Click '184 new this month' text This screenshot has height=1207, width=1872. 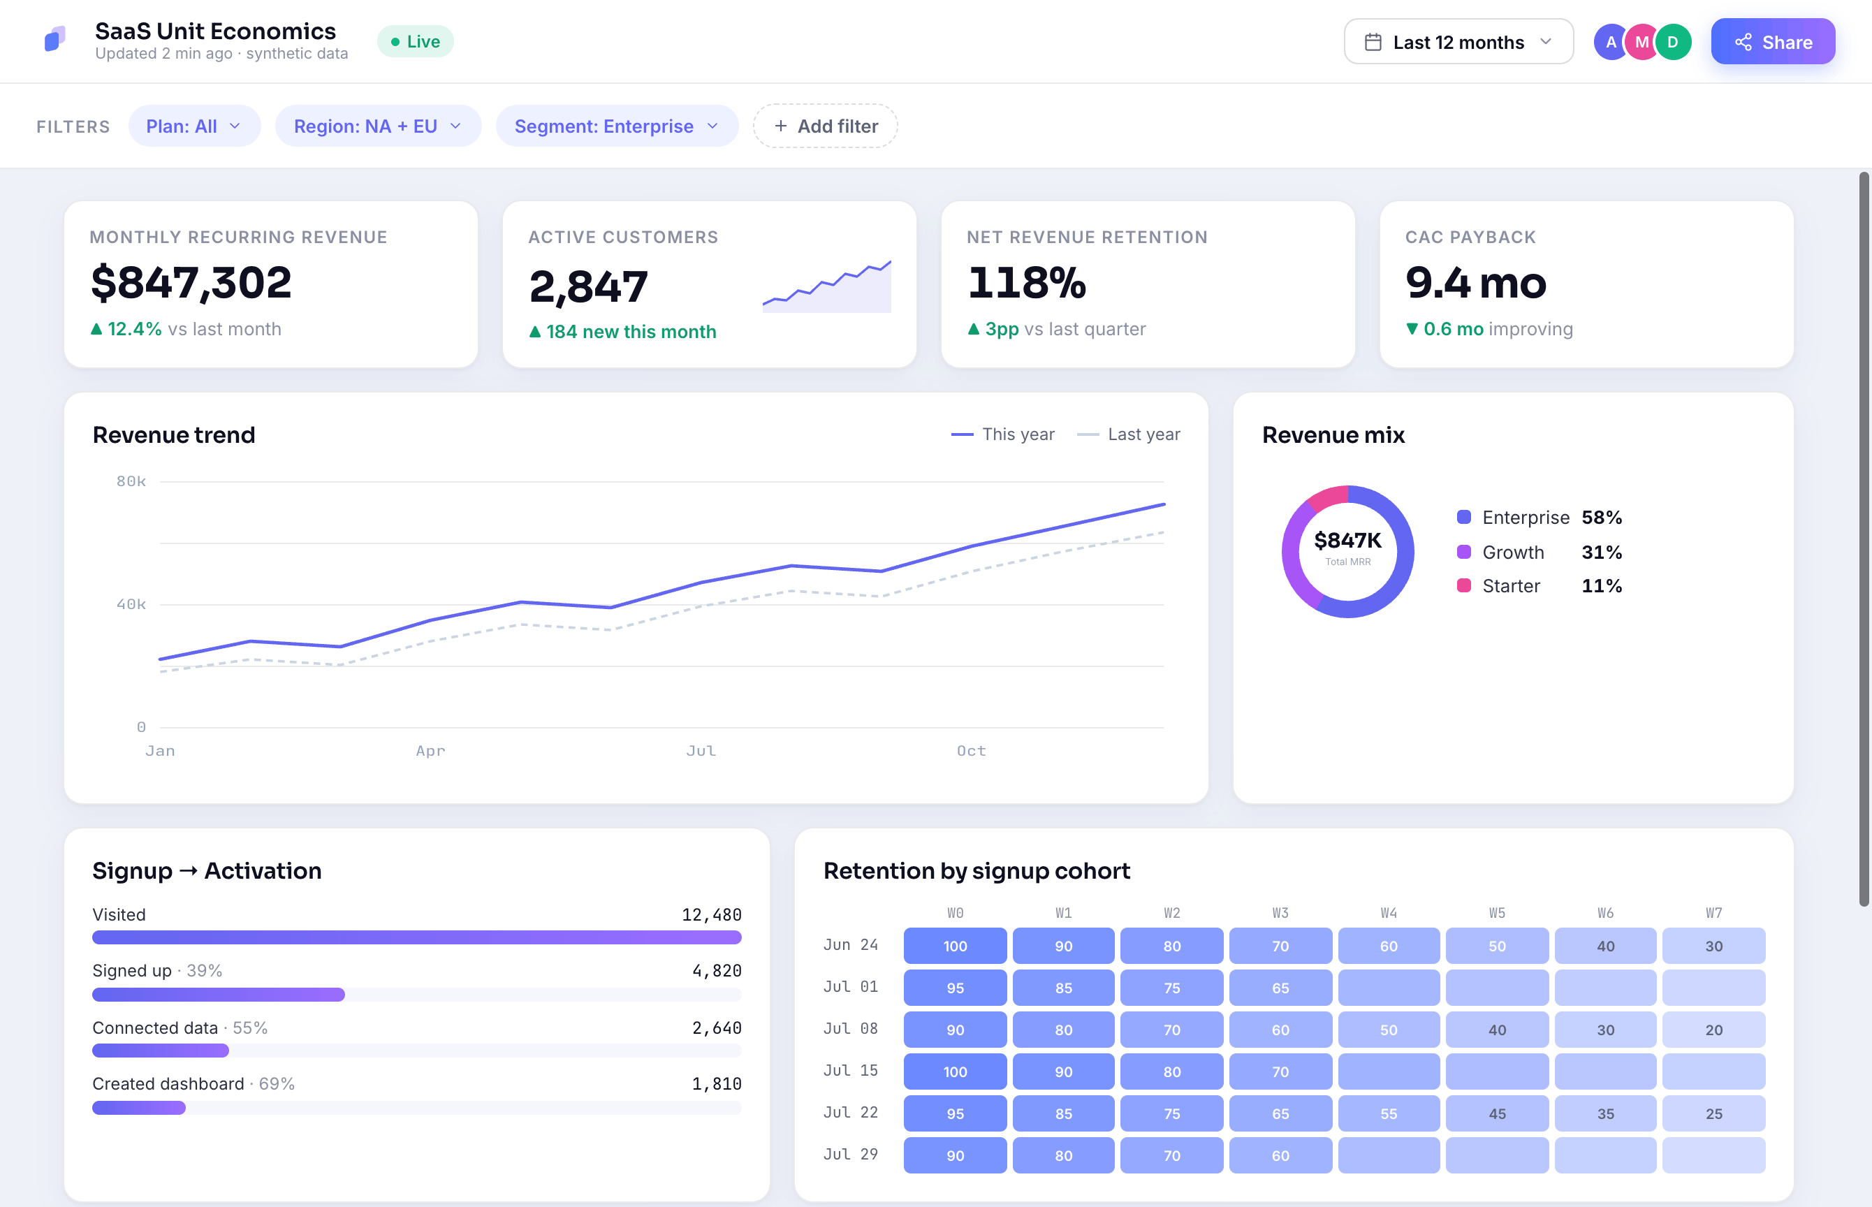tap(631, 332)
